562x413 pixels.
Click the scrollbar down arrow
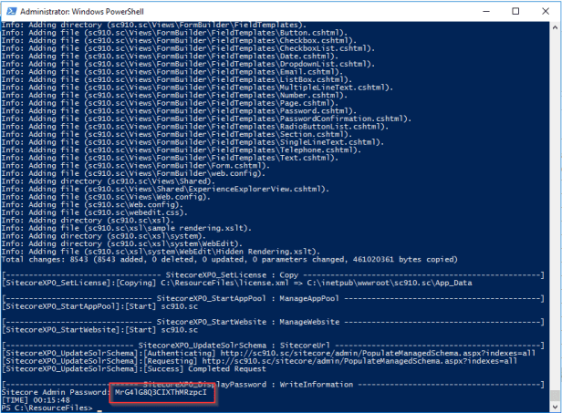point(556,407)
